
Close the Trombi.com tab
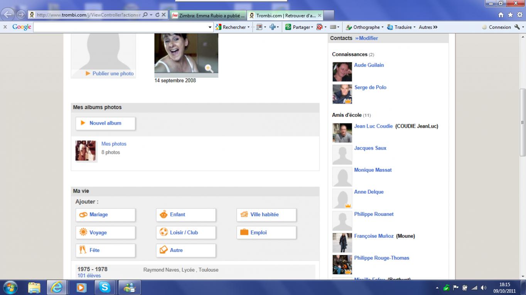(319, 15)
